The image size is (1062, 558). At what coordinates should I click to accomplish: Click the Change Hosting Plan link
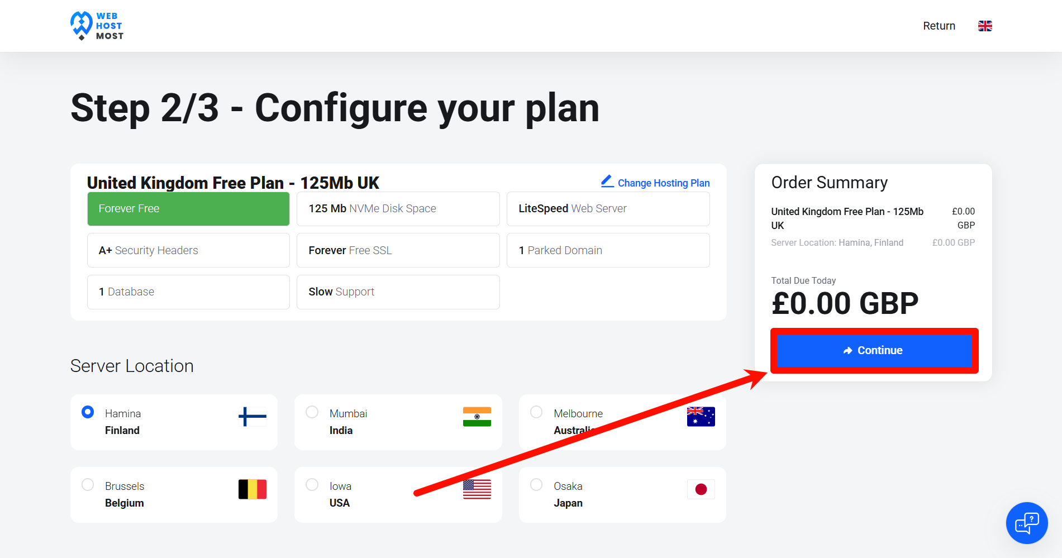point(664,183)
